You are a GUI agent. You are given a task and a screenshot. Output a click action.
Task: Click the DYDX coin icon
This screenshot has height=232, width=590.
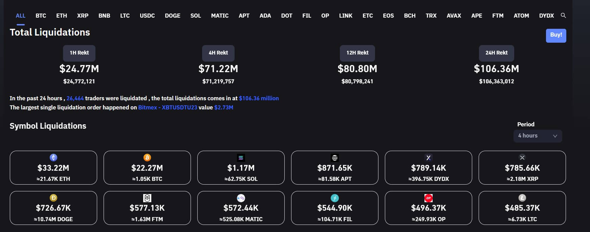pos(429,157)
